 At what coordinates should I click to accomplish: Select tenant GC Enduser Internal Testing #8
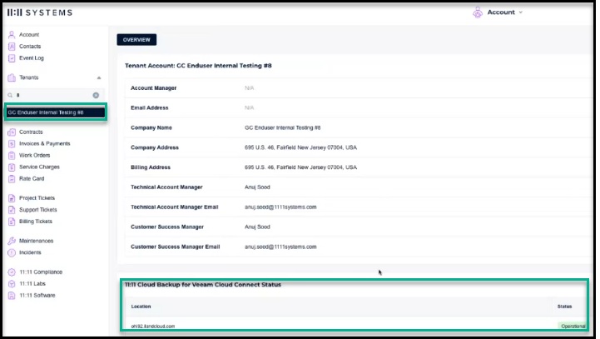pyautogui.click(x=56, y=112)
